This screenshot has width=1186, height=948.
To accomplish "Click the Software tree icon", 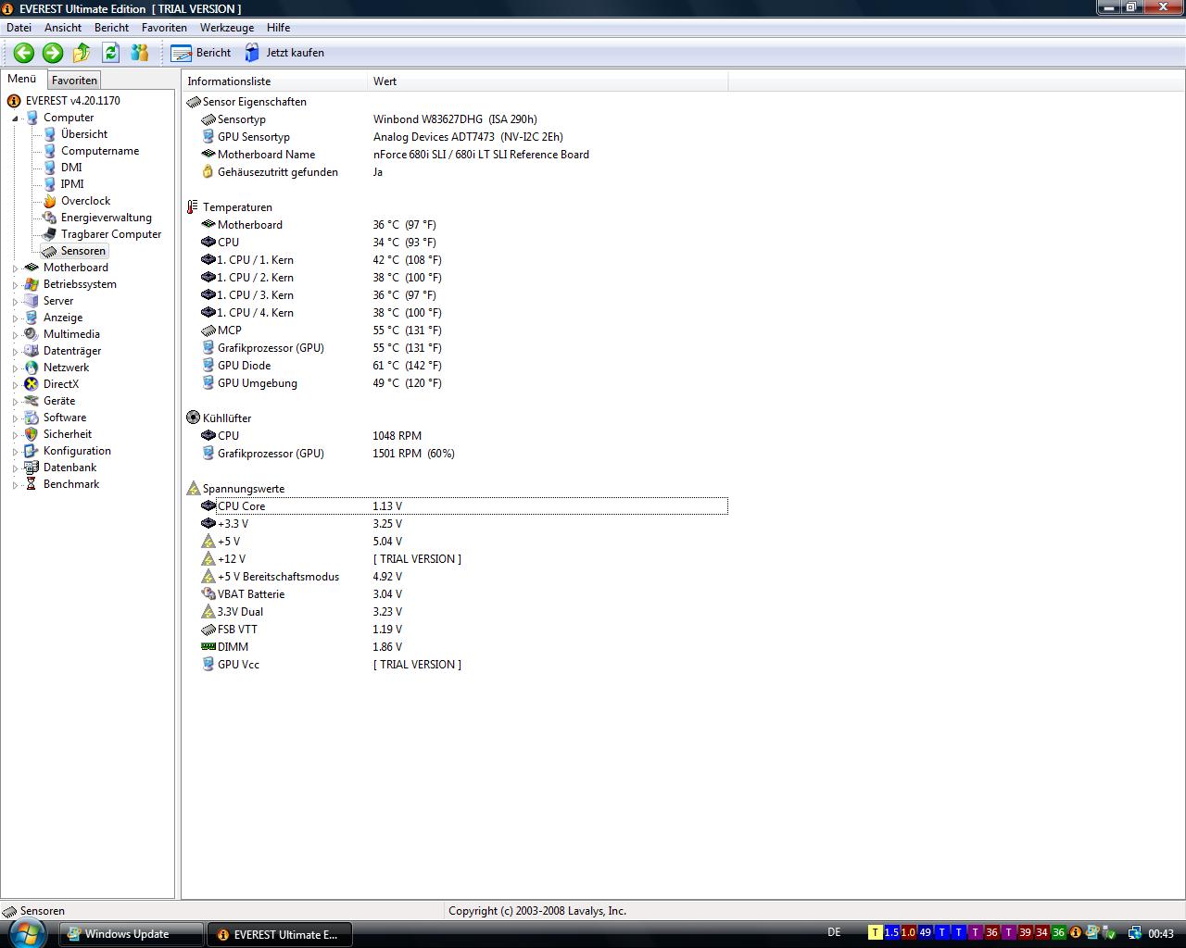I will 32,418.
